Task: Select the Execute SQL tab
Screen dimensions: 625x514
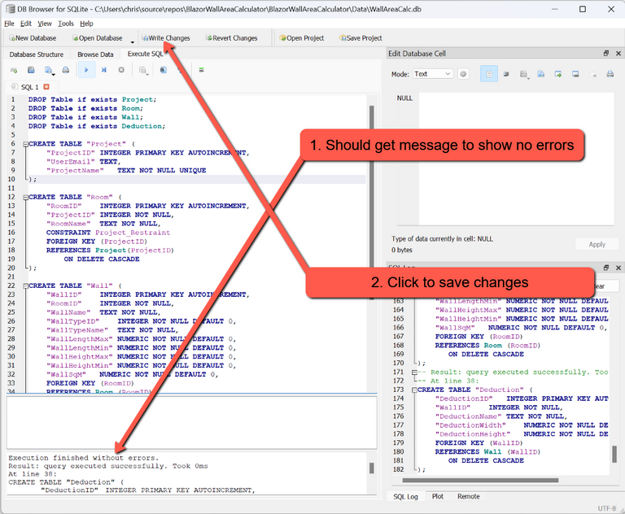Action: click(145, 54)
